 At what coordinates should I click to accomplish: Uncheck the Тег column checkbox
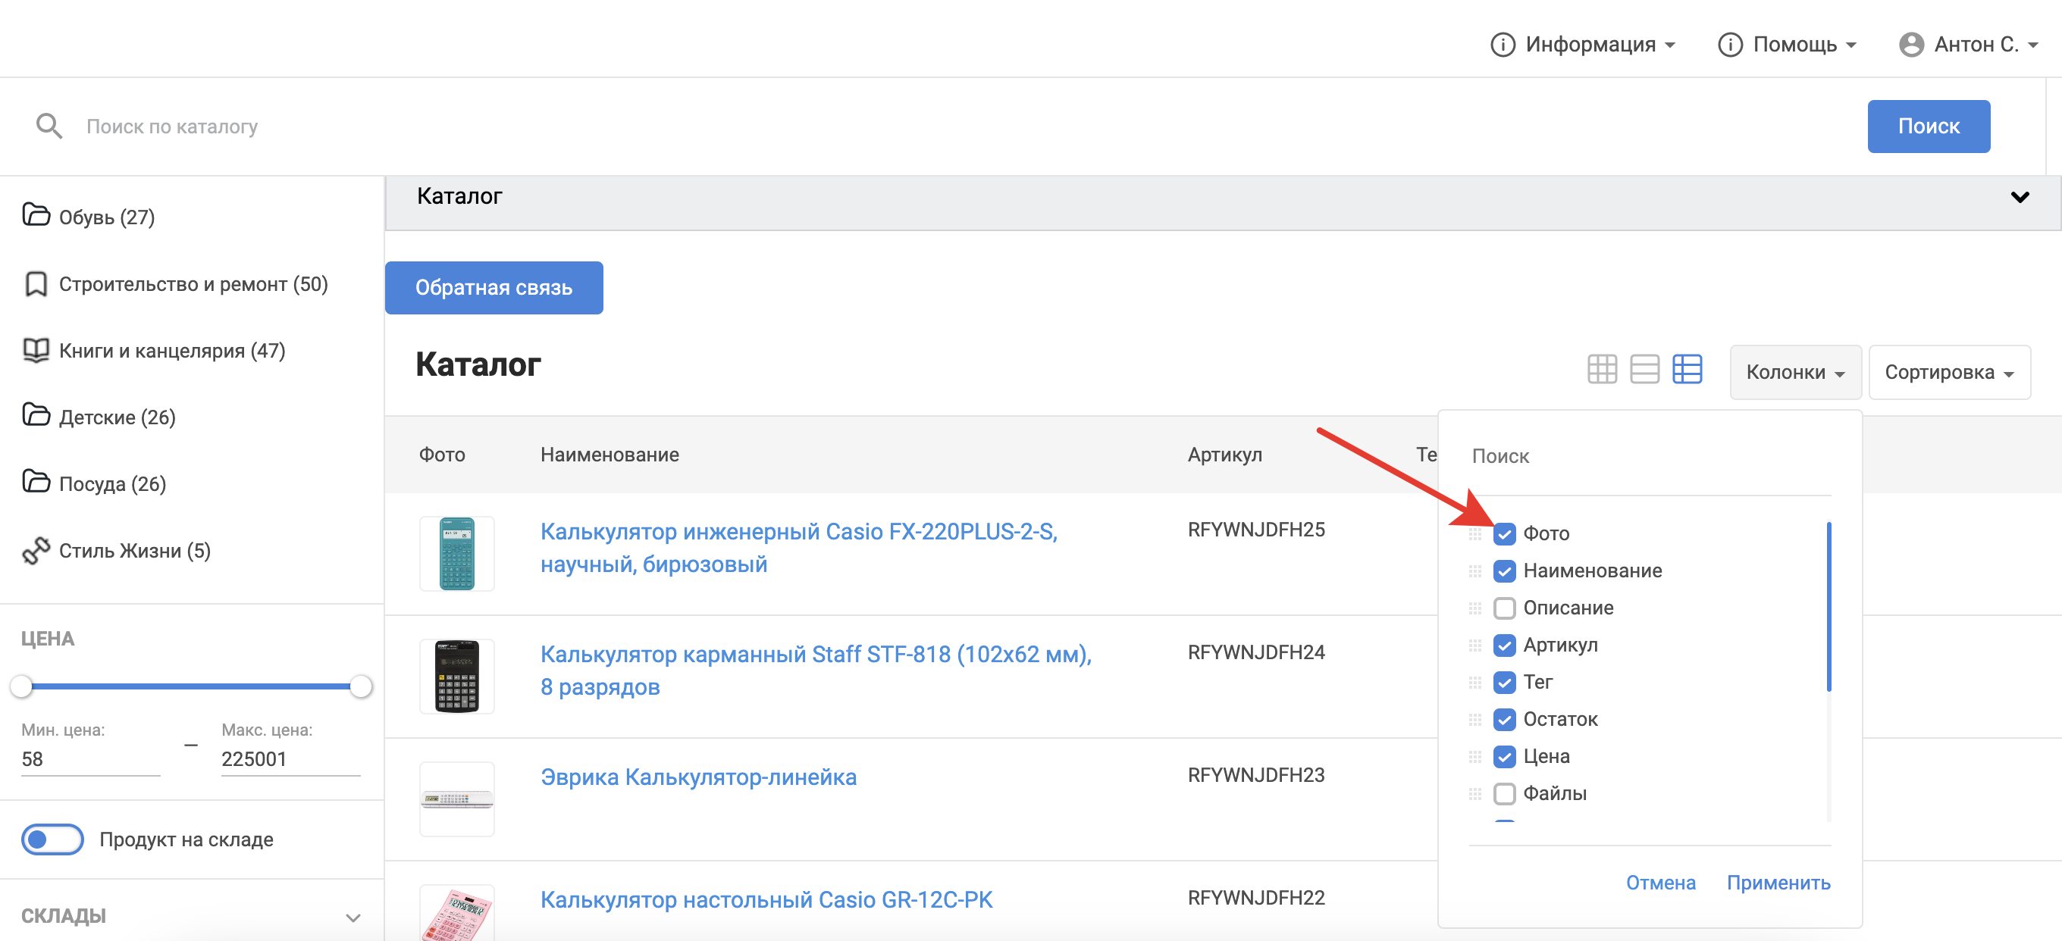click(1504, 683)
